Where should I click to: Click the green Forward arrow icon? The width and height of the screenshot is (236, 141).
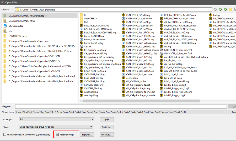(220, 9)
